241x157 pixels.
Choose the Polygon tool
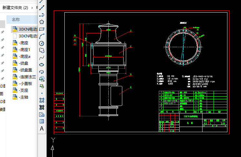click(42, 22)
